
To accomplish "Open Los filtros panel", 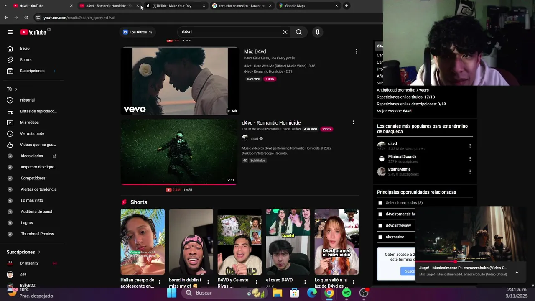I will 138,32.
